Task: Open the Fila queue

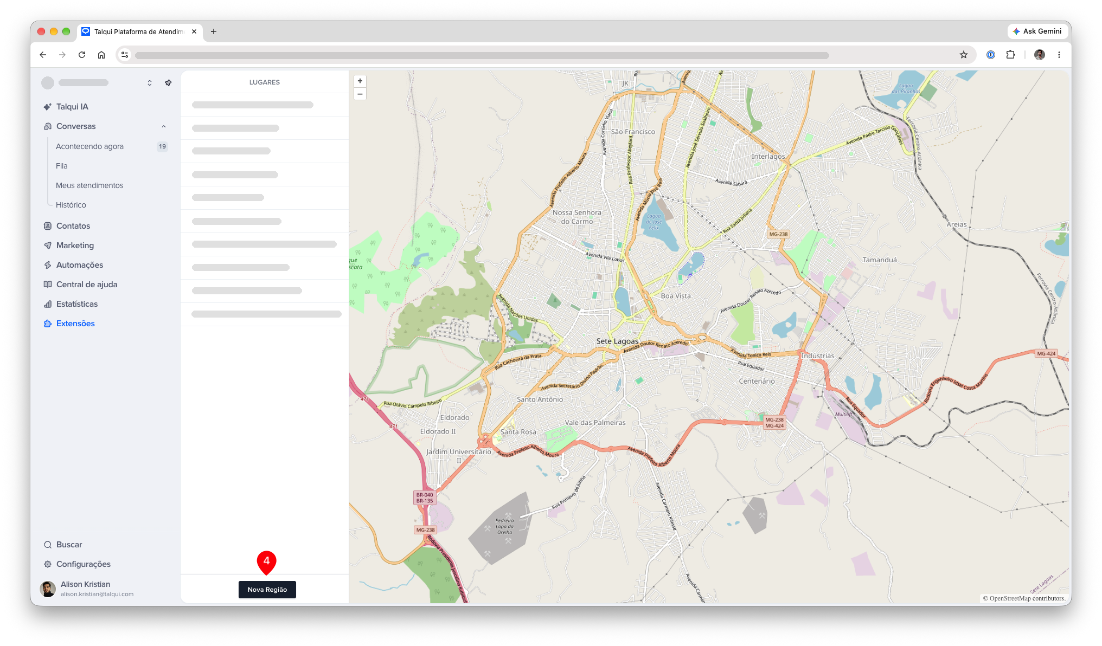Action: pos(62,166)
